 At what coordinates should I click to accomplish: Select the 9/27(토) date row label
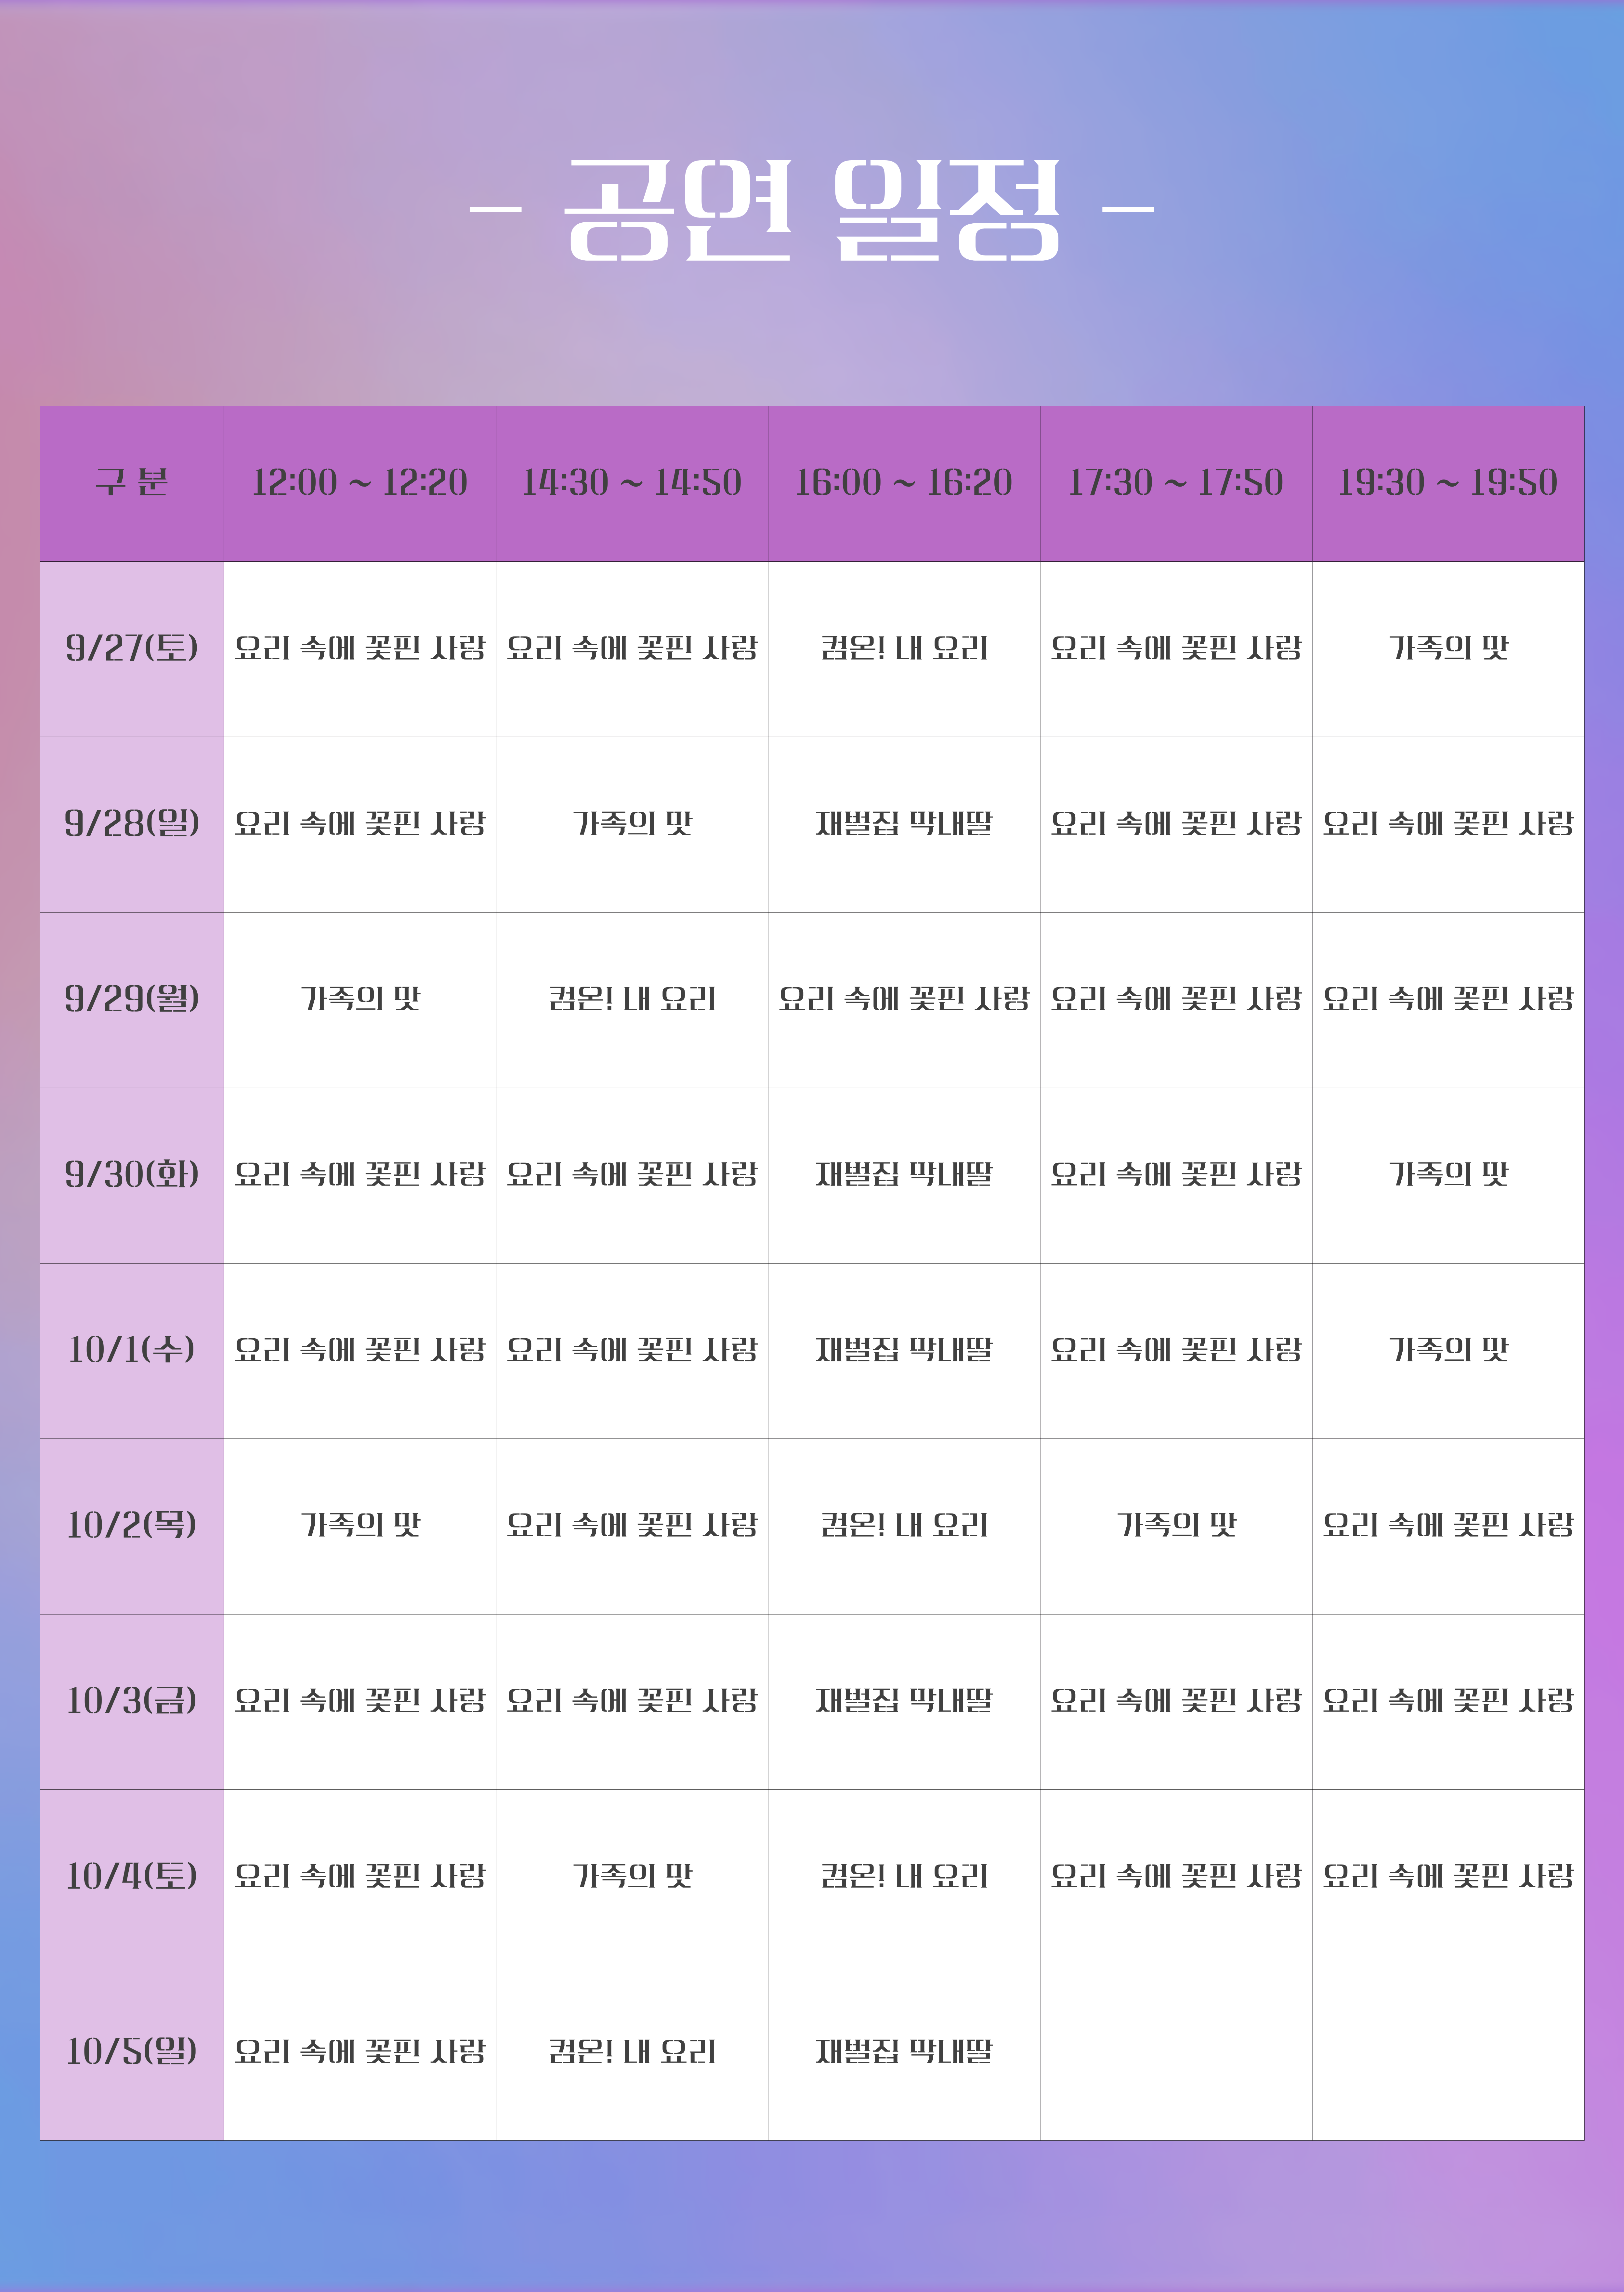pyautogui.click(x=131, y=648)
